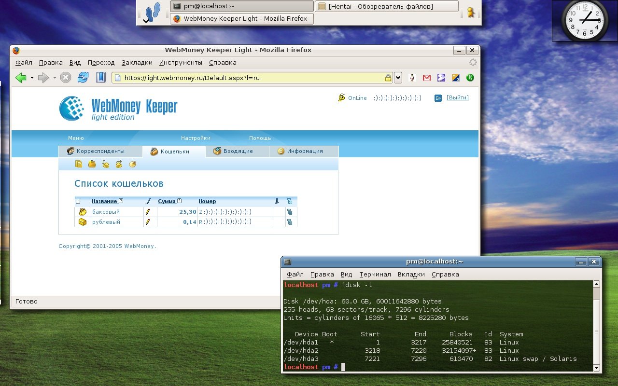Click the terminal vertical scrollbar

596,326
